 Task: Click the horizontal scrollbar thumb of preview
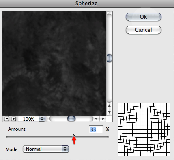coord(71,119)
